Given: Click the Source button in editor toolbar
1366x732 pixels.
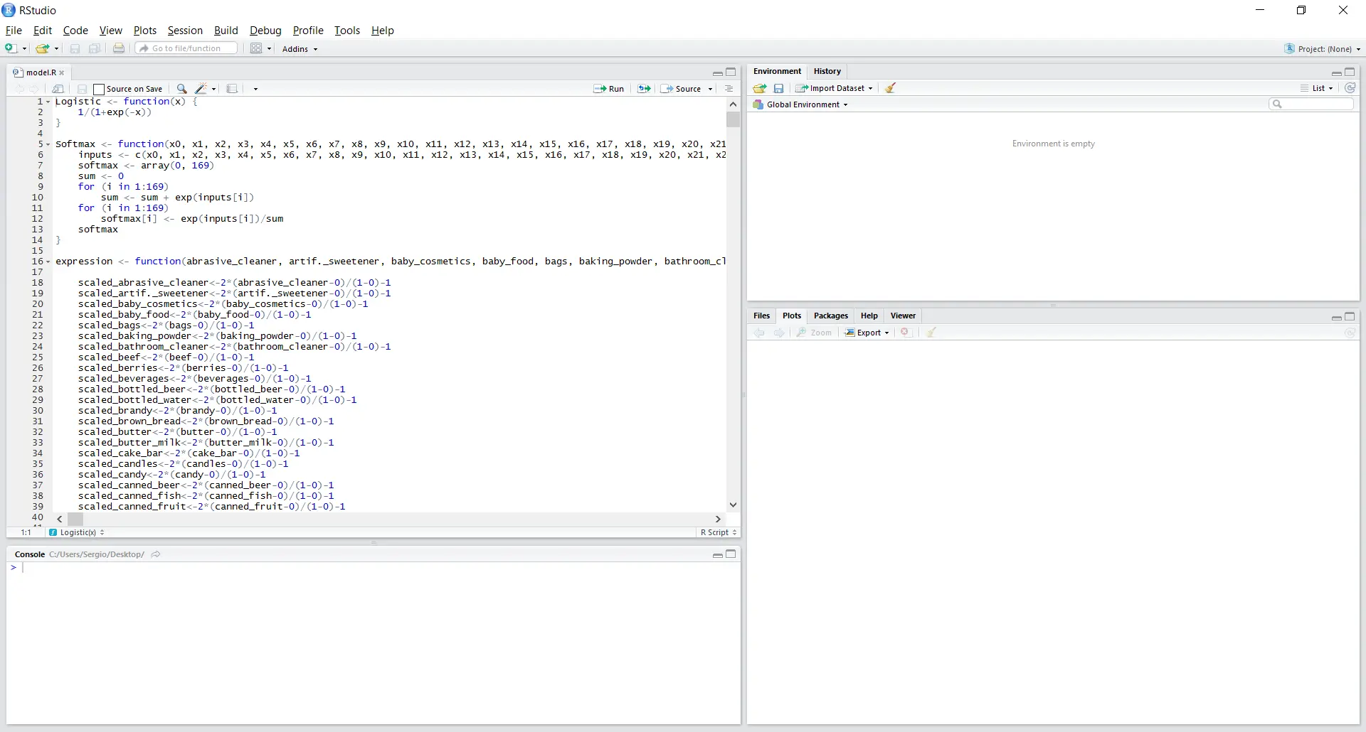Looking at the screenshot, I should tap(682, 89).
